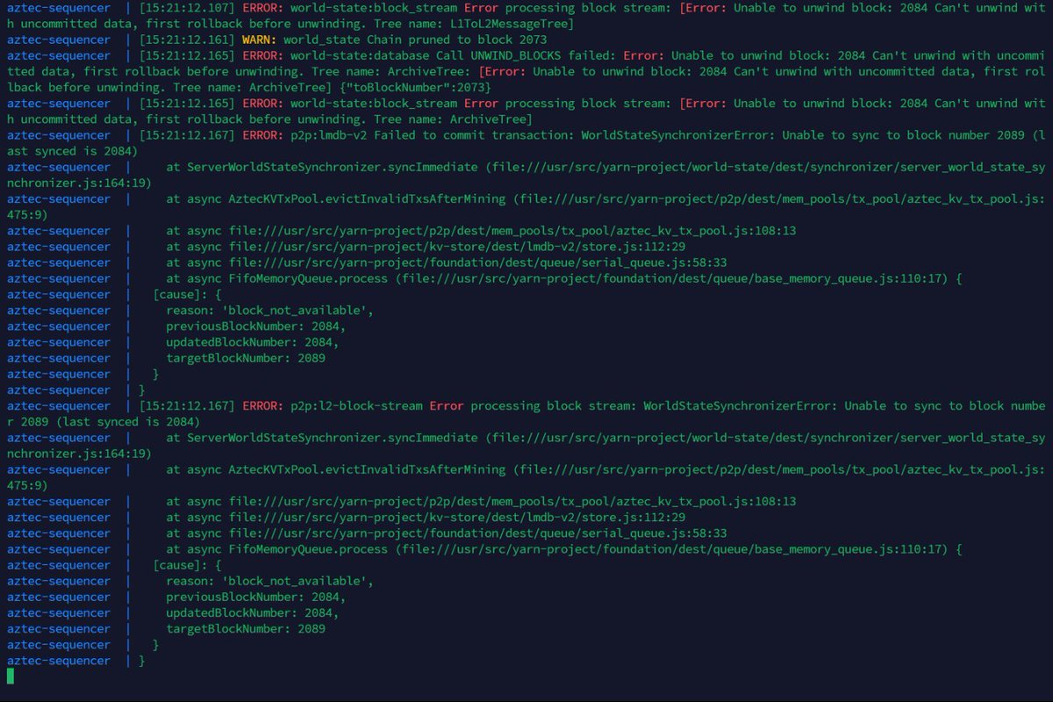Viewport: 1053px width, 702px height.
Task: Click the yellow WARN: label
Action: click(x=259, y=39)
